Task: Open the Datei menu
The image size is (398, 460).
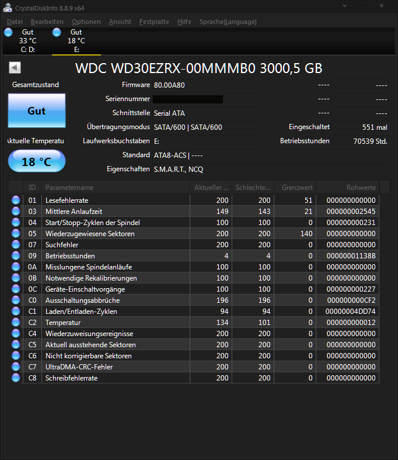Action: pos(15,22)
